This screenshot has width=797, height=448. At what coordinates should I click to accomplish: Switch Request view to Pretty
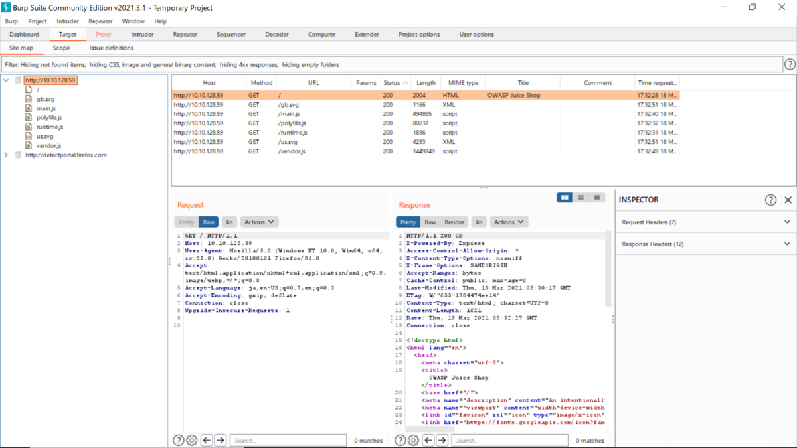pyautogui.click(x=187, y=222)
